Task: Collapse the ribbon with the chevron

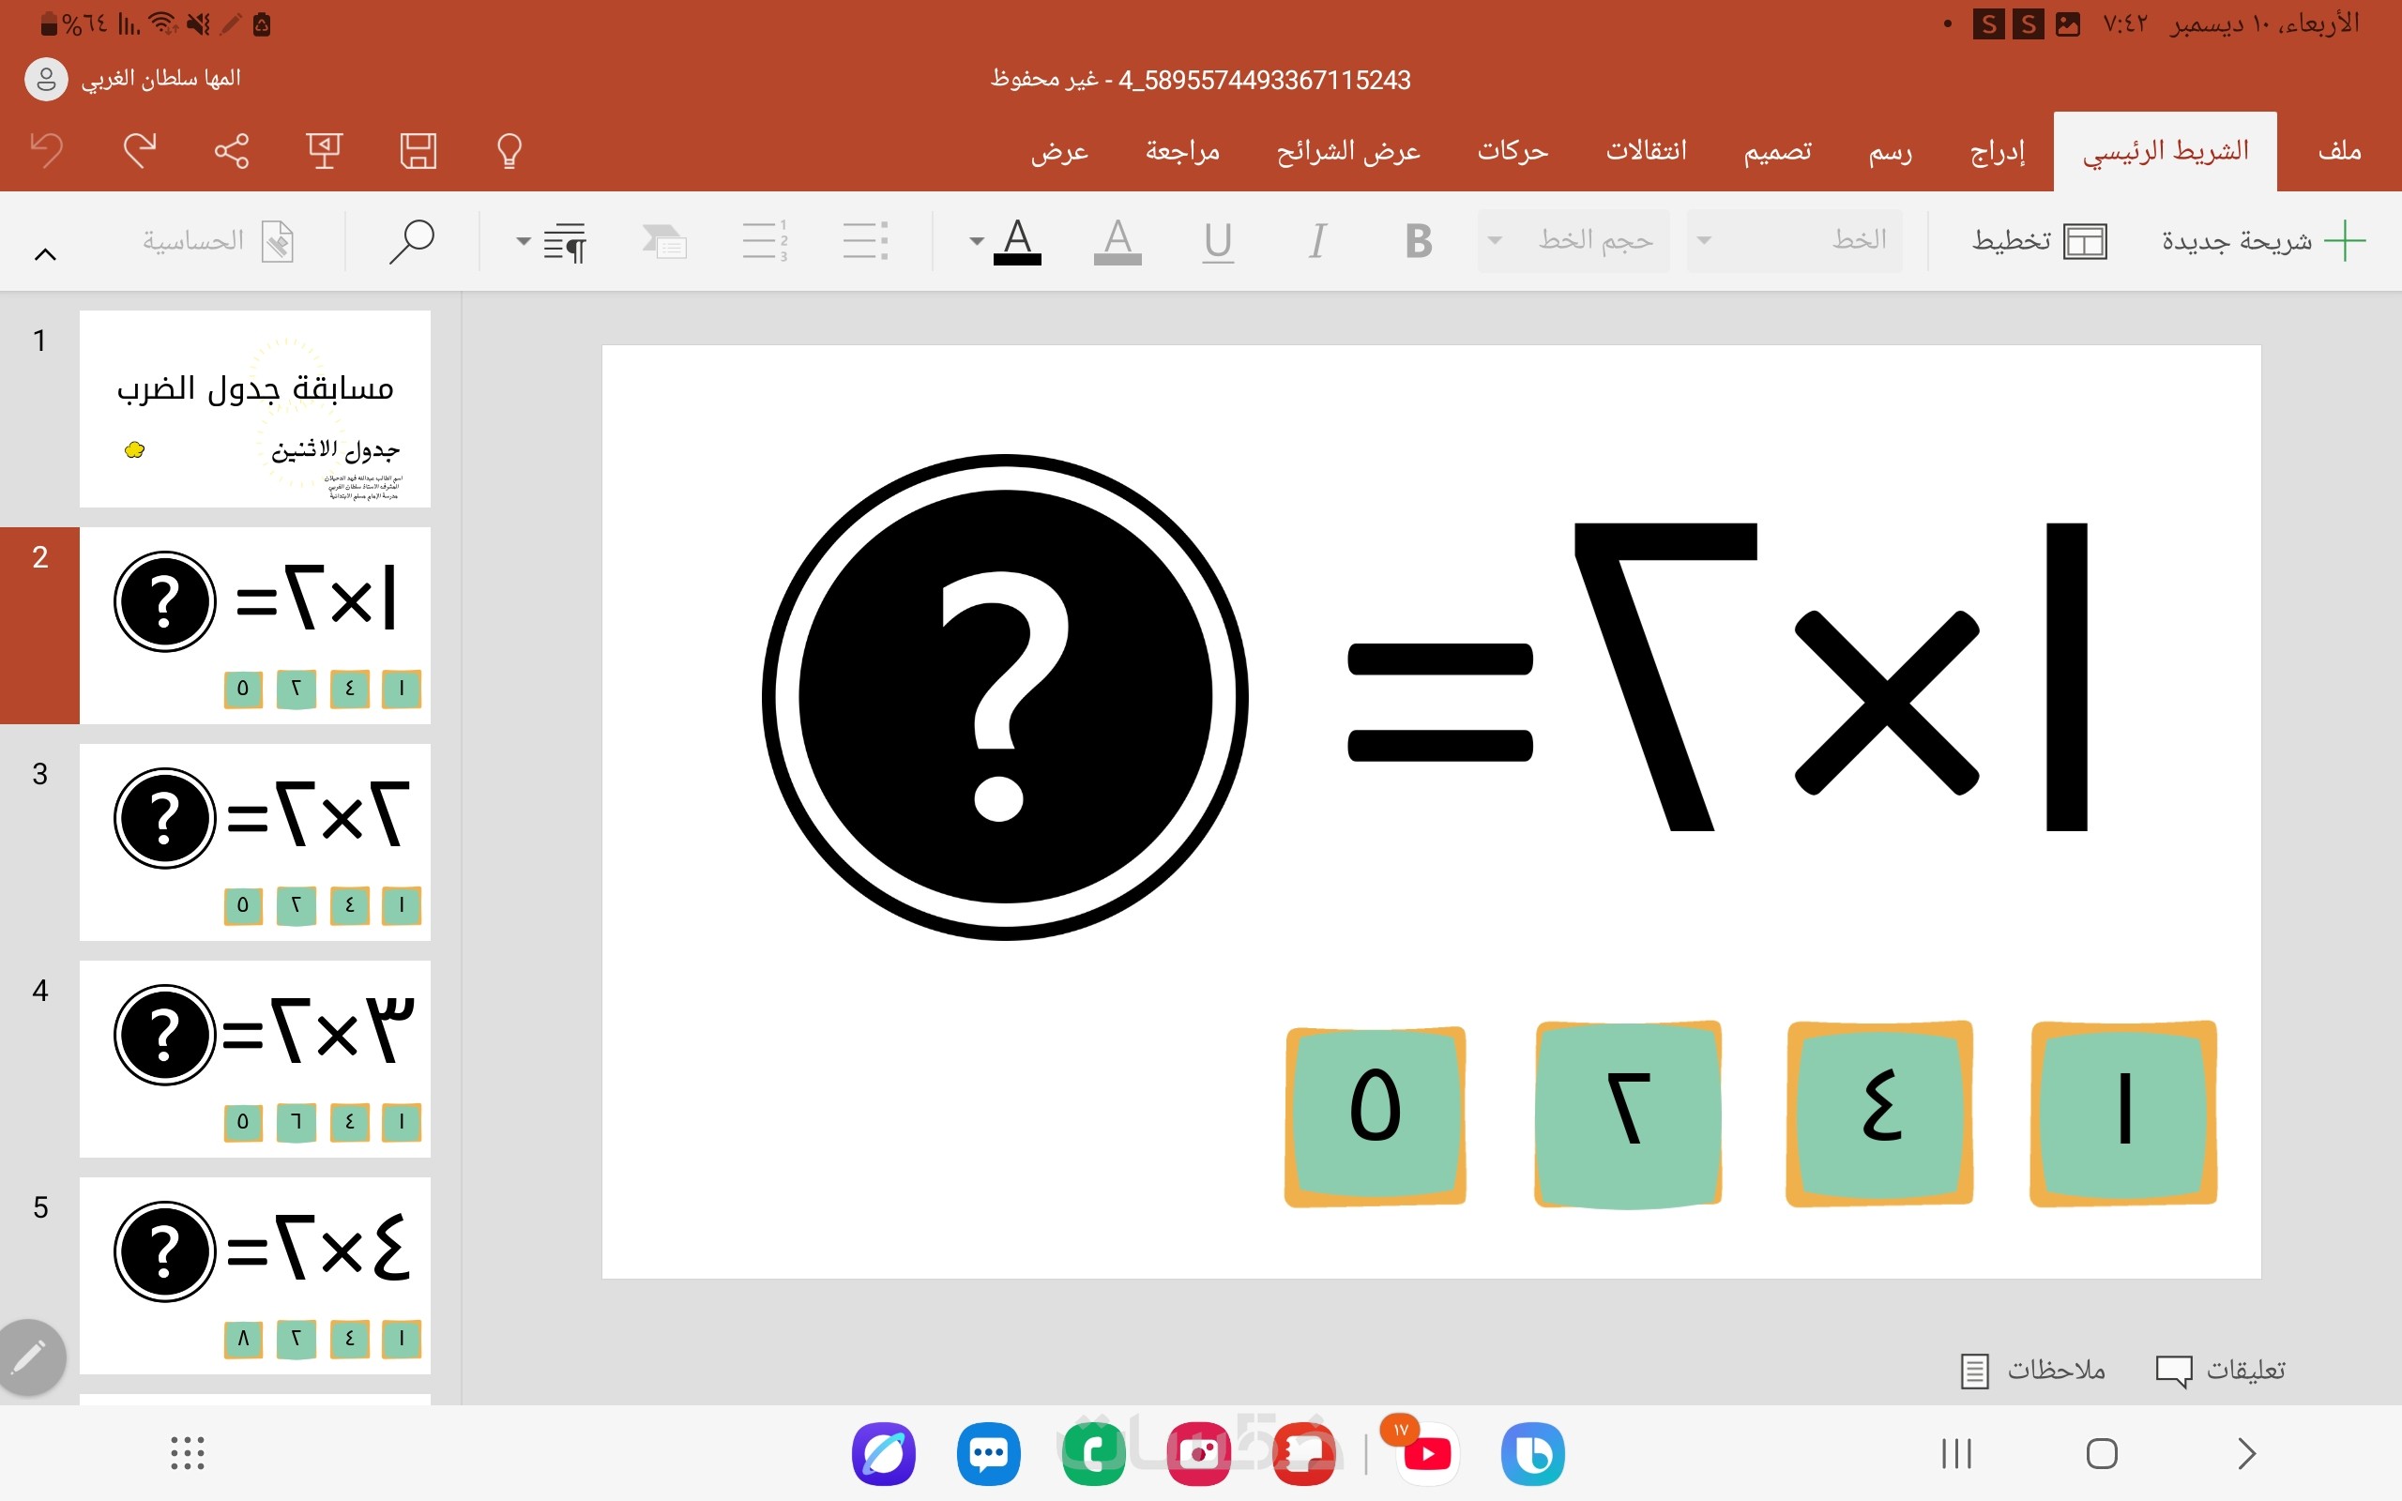Action: click(x=45, y=254)
